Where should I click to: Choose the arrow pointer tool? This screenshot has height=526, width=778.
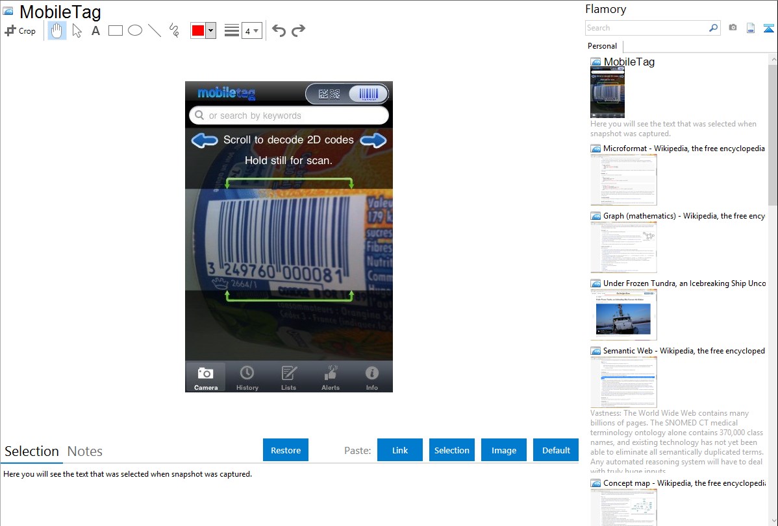(77, 30)
